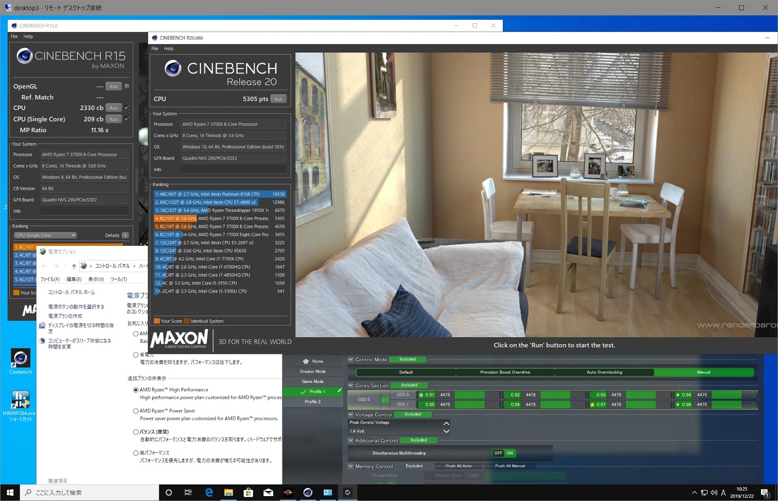The image size is (778, 501).
Task: Click the Home icon in Ryzen Master sidebar
Action: point(306,362)
